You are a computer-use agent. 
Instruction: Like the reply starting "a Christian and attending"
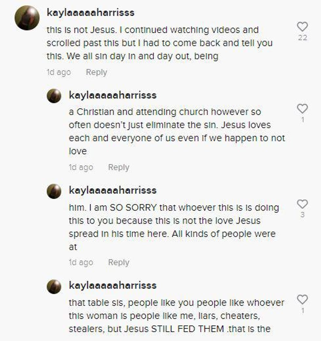coord(302,109)
